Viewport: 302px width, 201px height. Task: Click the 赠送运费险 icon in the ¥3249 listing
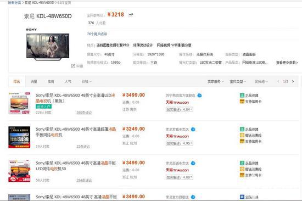(x=242, y=135)
